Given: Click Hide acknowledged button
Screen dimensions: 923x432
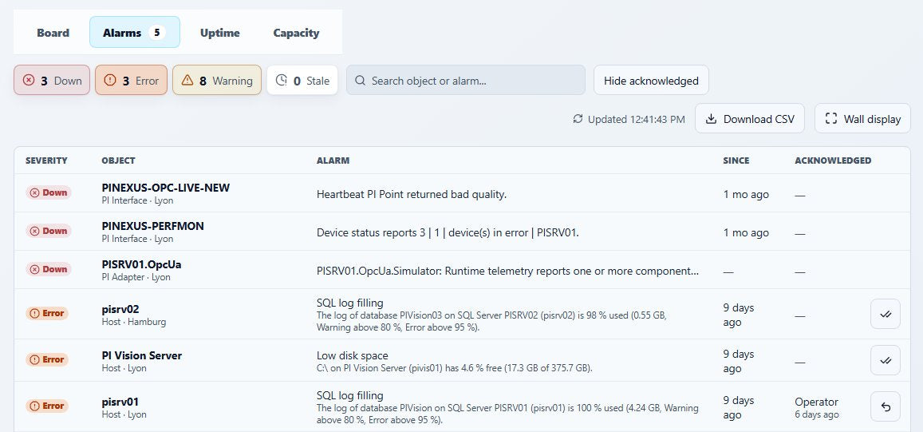Looking at the screenshot, I should click(x=651, y=80).
